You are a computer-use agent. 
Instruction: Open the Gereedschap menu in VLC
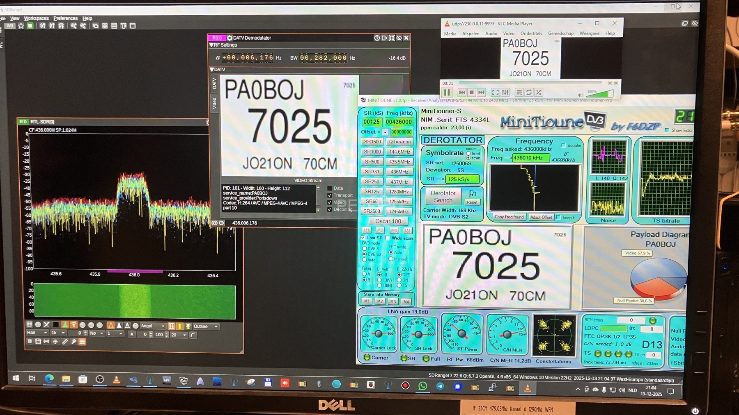560,34
